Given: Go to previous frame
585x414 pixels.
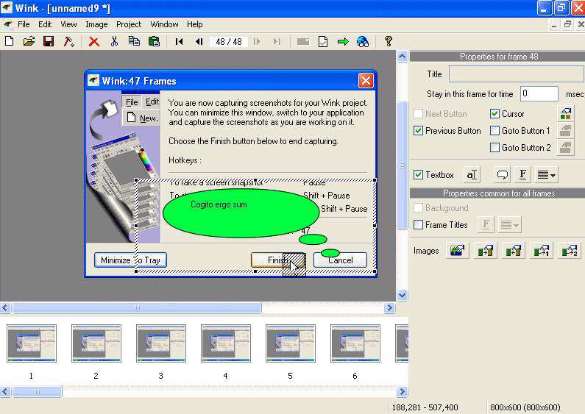Looking at the screenshot, I should coord(199,41).
